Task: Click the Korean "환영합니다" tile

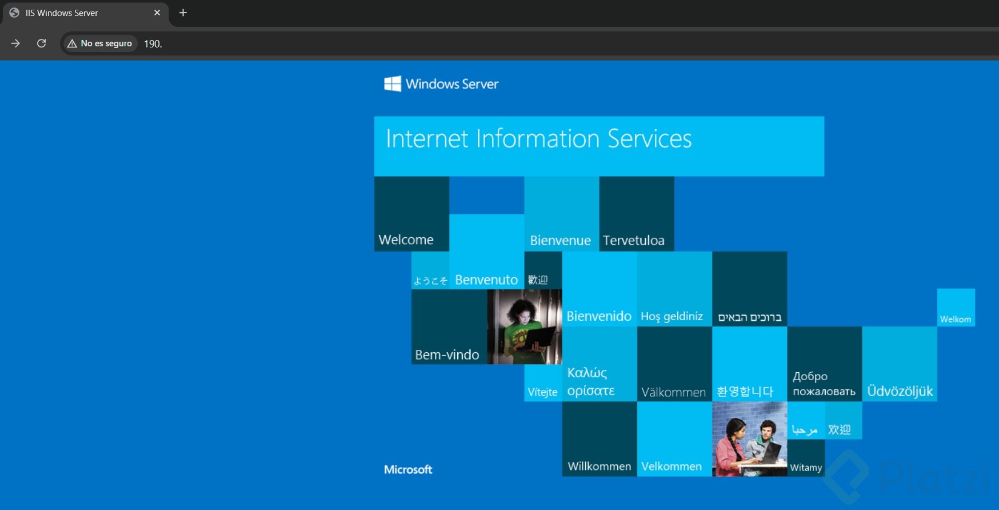Action: [x=750, y=364]
